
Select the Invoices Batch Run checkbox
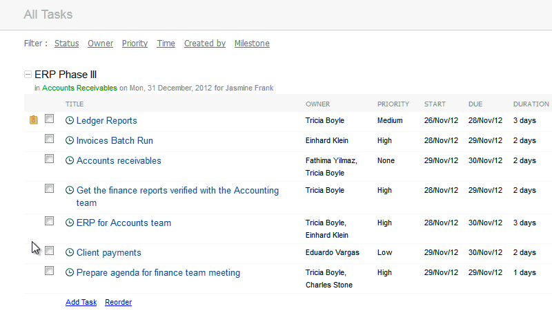[50, 139]
